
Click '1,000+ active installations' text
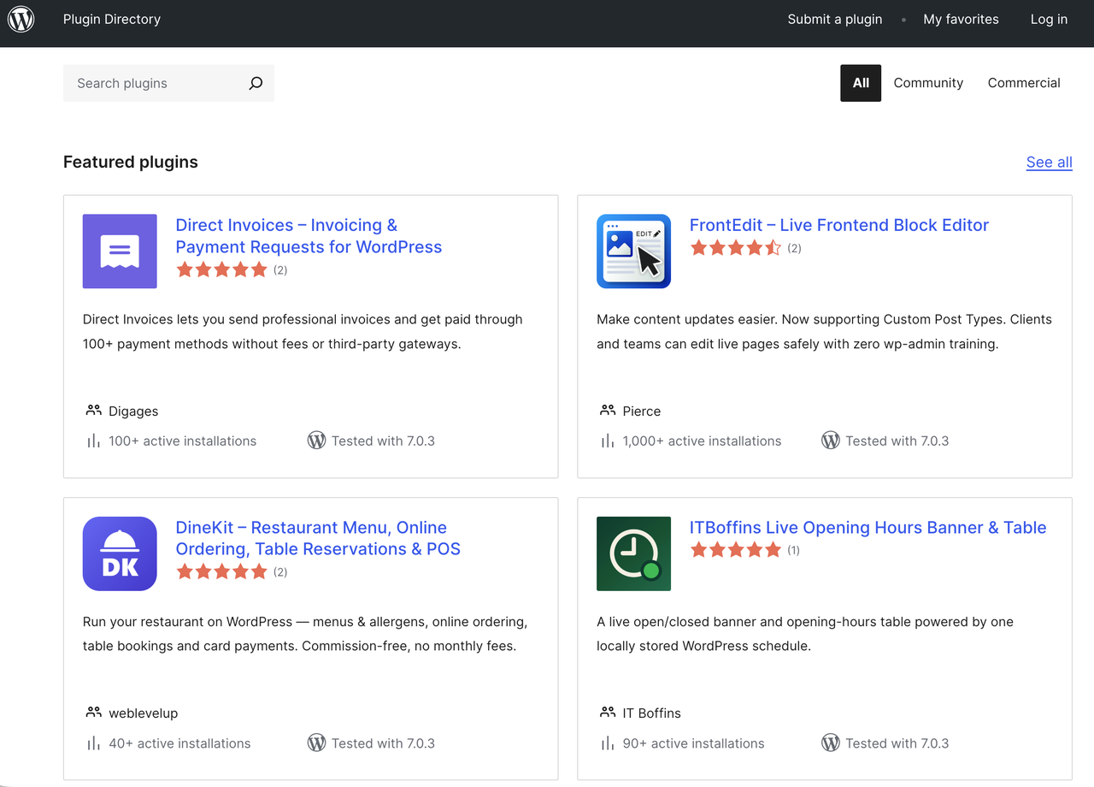pos(702,441)
